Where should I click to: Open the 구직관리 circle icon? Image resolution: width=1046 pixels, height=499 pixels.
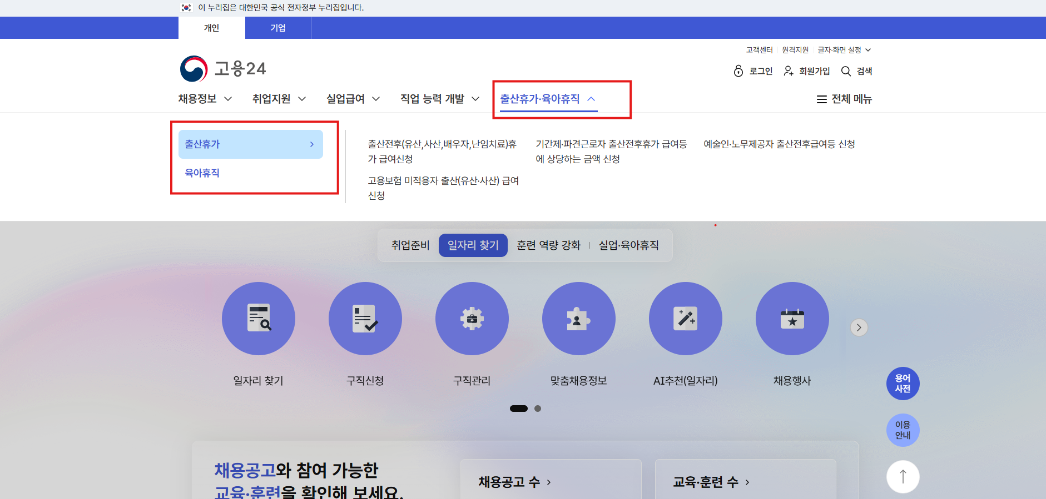pyautogui.click(x=472, y=319)
